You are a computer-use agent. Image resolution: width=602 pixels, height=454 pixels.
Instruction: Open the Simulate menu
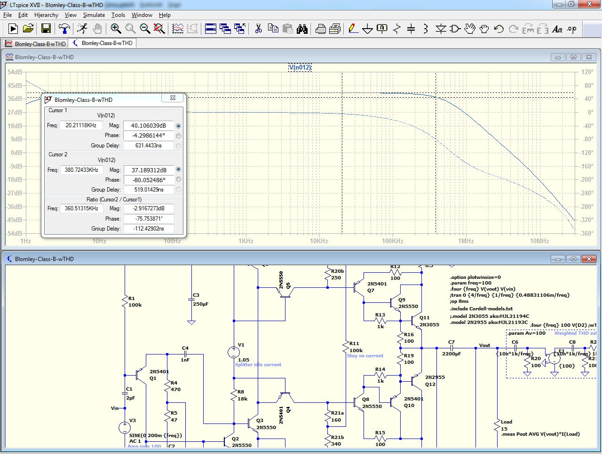click(94, 15)
